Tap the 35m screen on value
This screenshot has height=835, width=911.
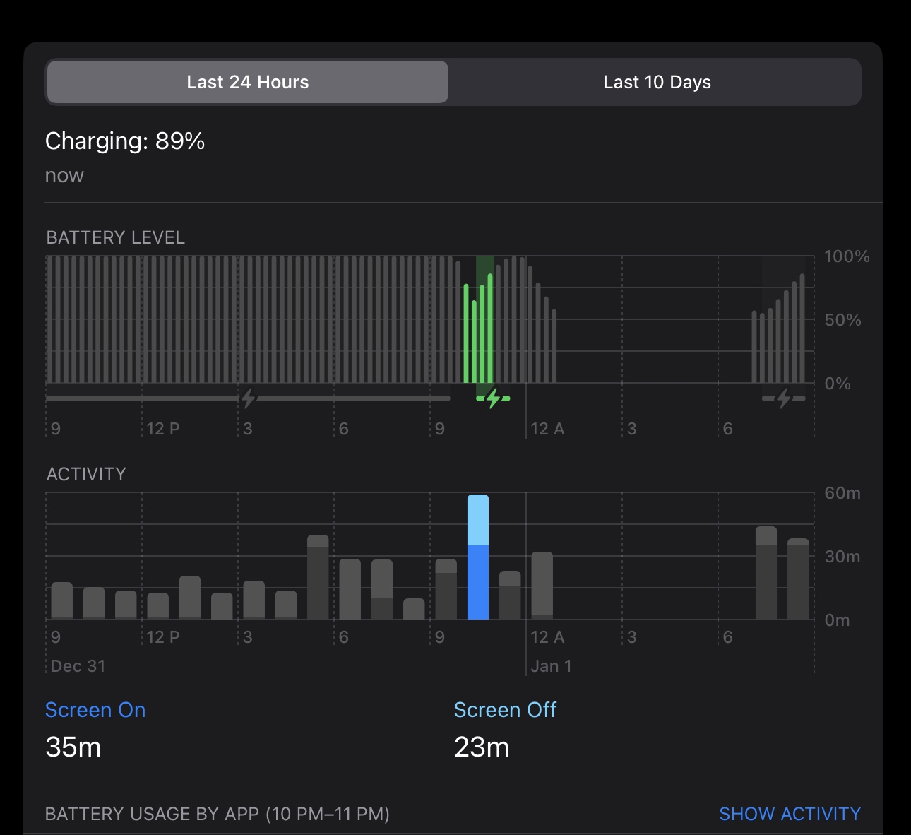click(x=73, y=747)
